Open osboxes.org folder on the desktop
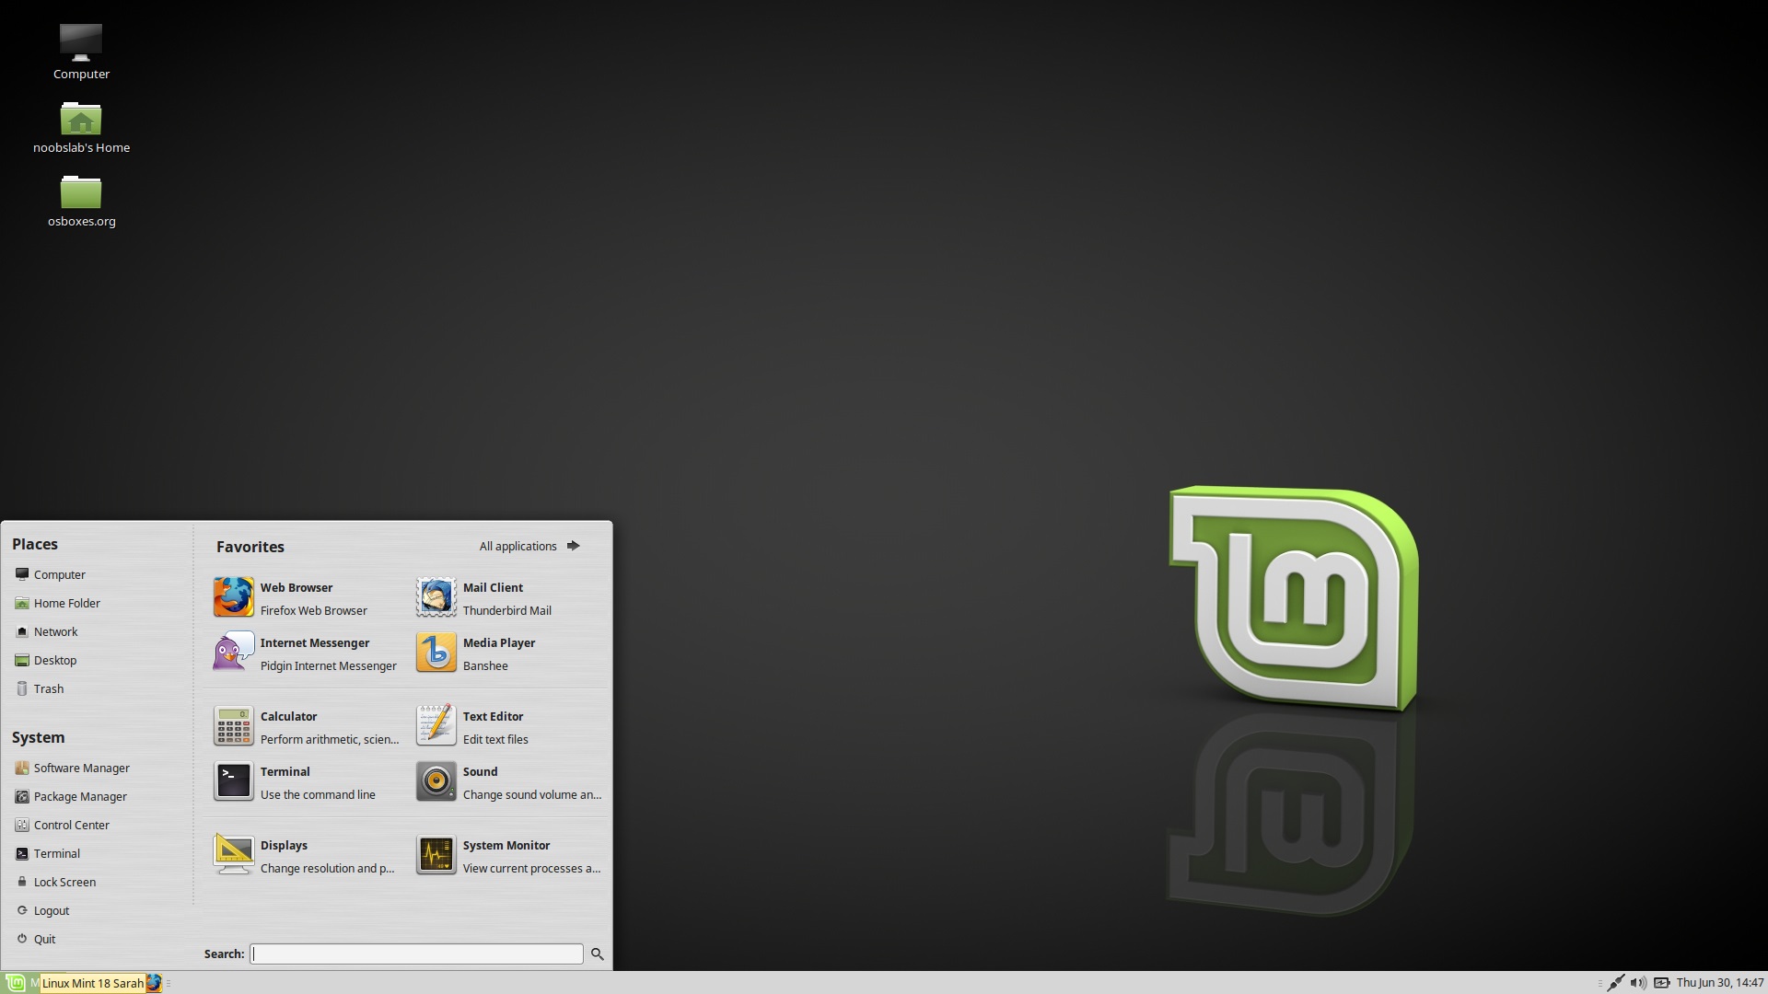Image resolution: width=1768 pixels, height=994 pixels. (x=81, y=196)
